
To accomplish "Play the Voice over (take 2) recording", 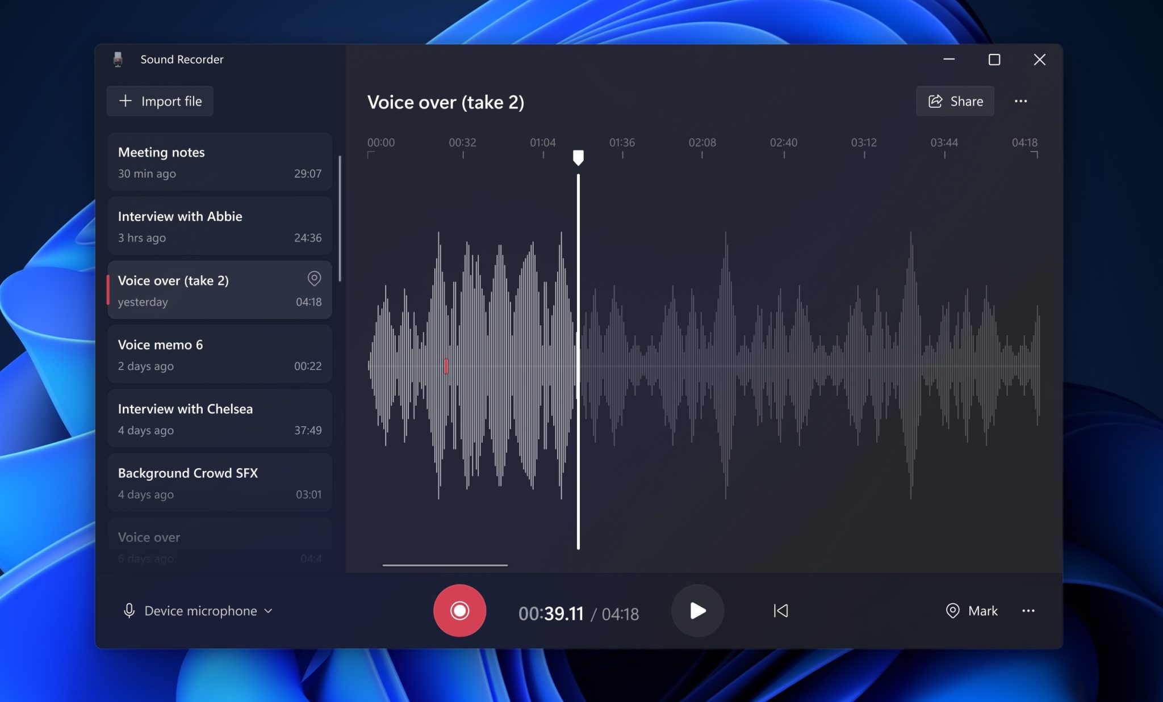I will (x=697, y=611).
